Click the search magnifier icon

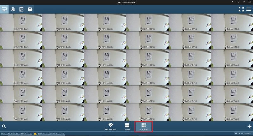click(x=4, y=126)
